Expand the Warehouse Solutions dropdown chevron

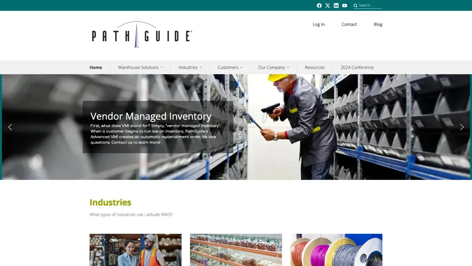coord(161,68)
